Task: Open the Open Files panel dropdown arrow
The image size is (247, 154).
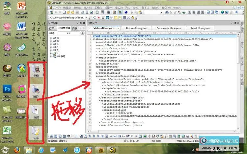Action: [x=232, y=23]
